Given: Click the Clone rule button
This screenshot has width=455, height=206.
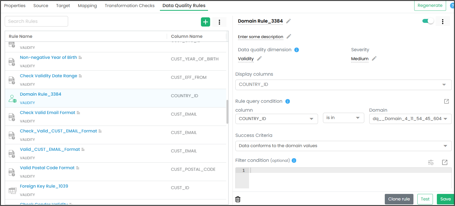Looking at the screenshot, I should coord(399,199).
